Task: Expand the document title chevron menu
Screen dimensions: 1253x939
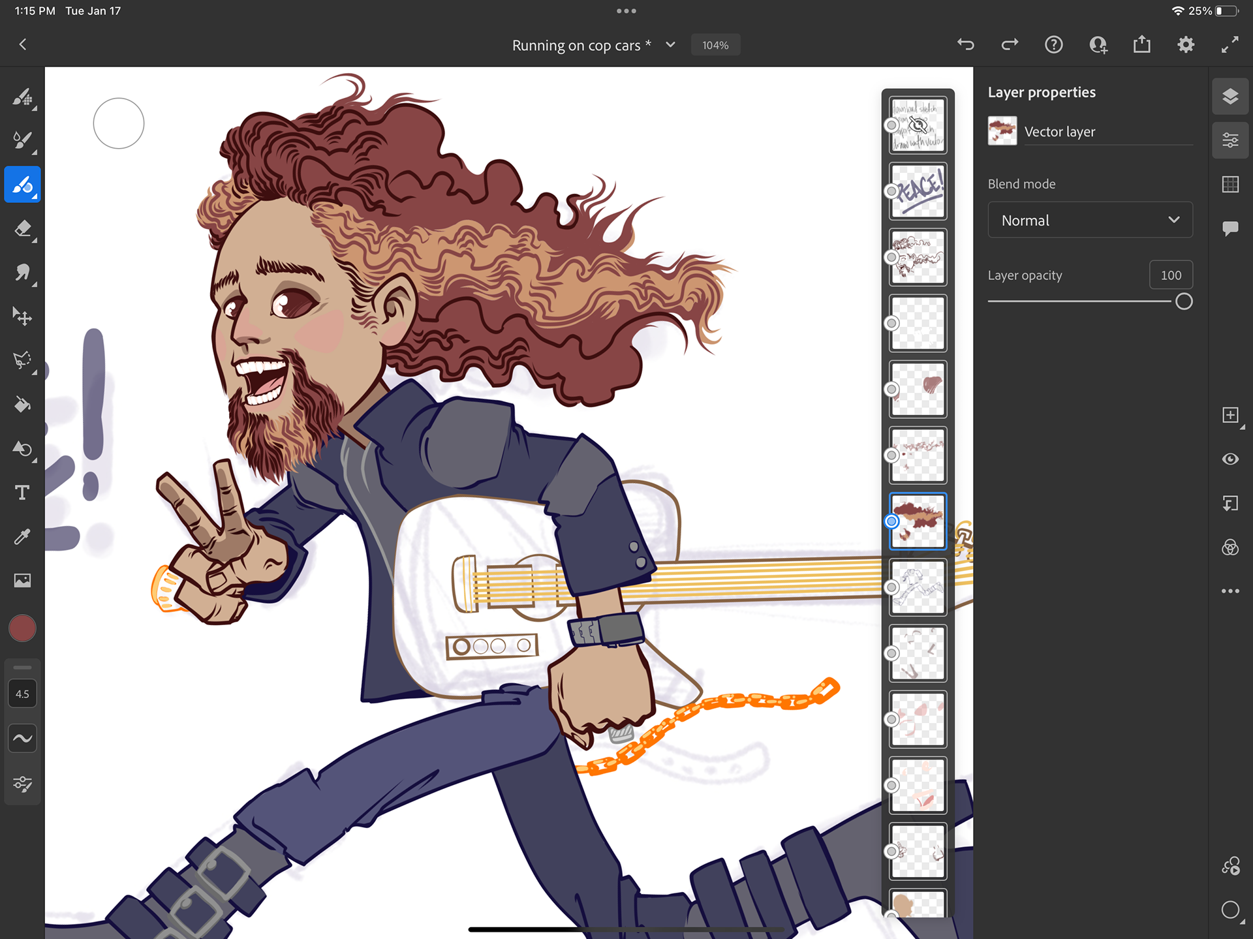Action: point(670,45)
